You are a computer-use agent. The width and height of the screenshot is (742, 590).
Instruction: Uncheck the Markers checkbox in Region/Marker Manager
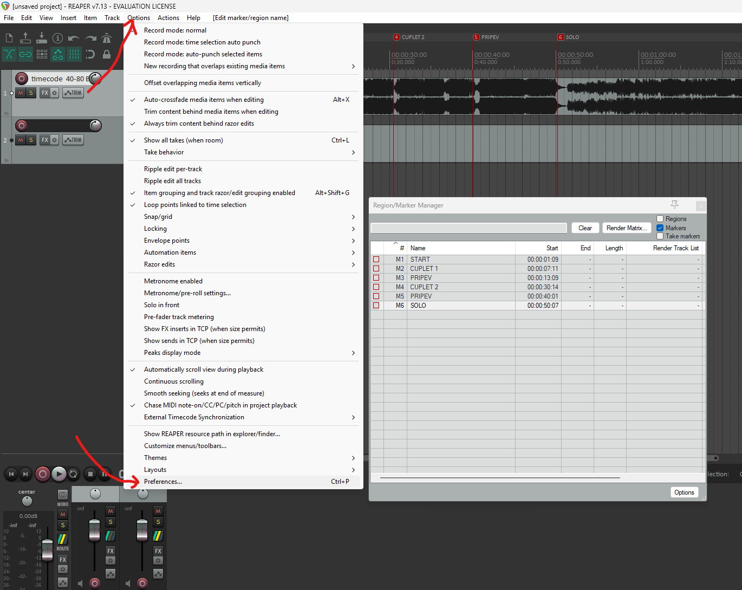(660, 228)
